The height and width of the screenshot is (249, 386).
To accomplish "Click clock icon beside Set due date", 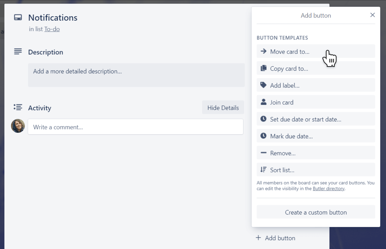I will pos(264,119).
